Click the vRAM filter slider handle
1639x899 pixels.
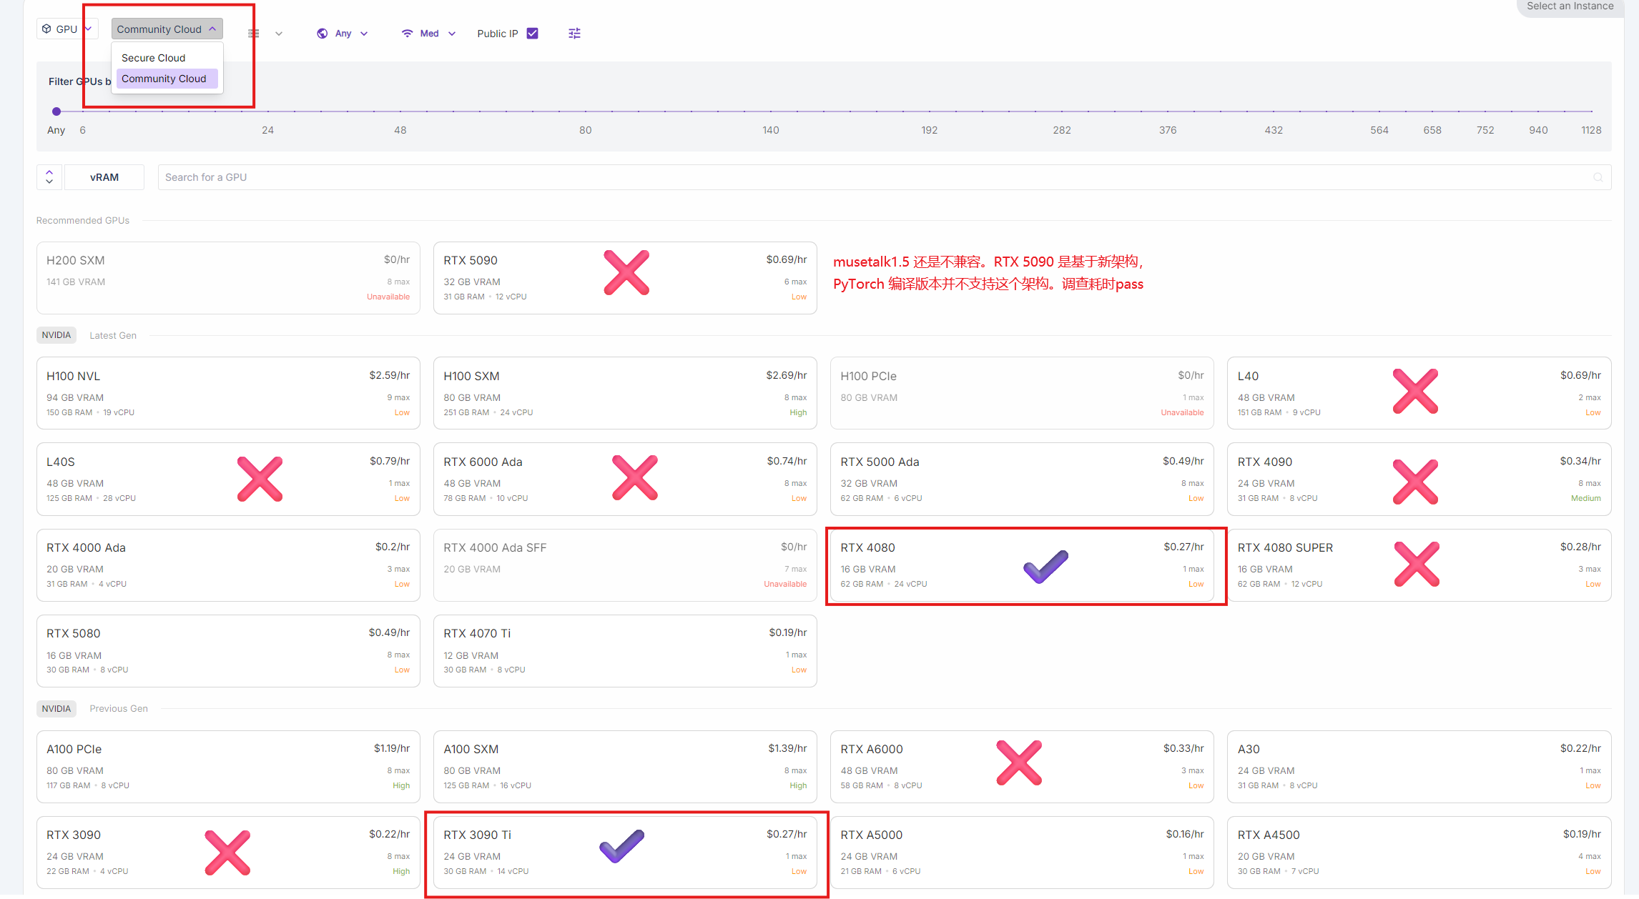coord(56,111)
